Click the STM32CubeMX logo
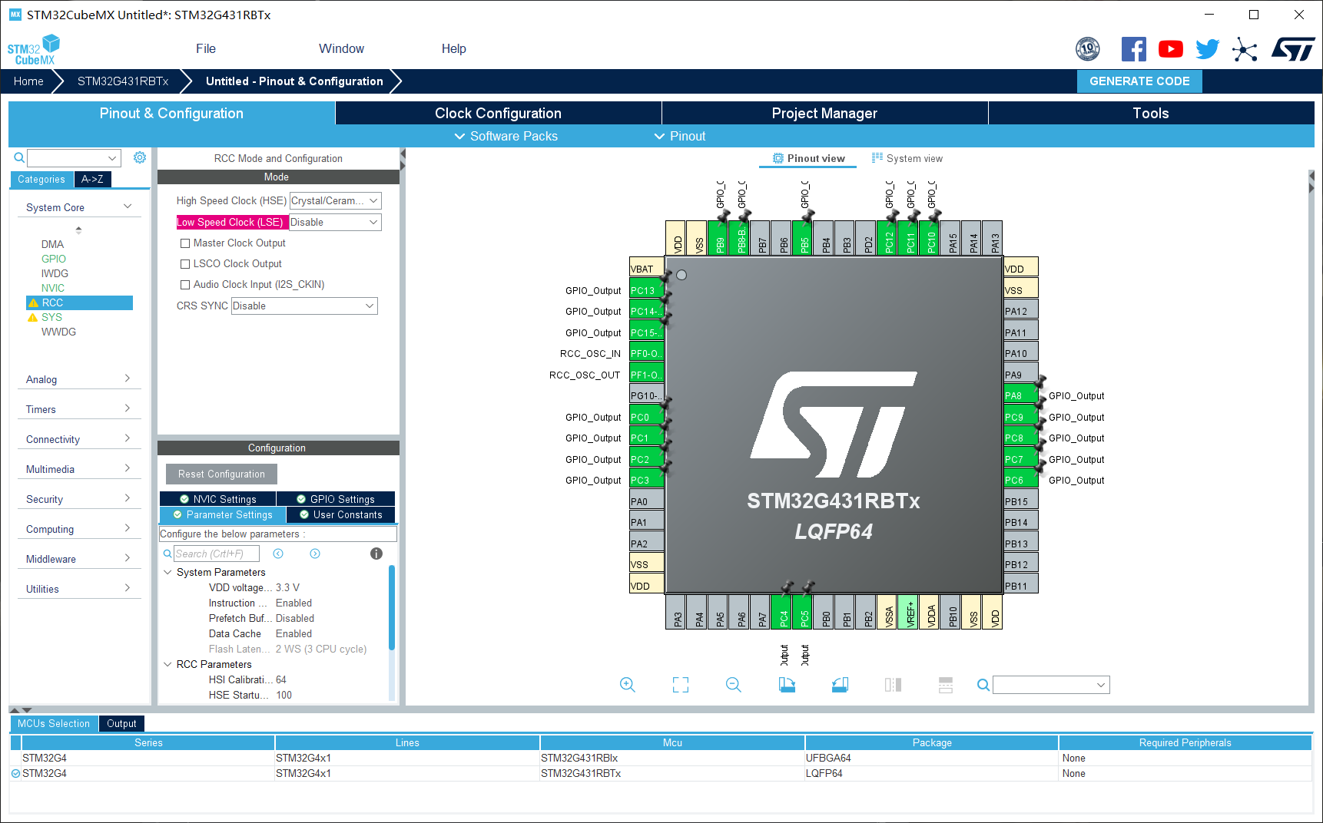 (33, 50)
